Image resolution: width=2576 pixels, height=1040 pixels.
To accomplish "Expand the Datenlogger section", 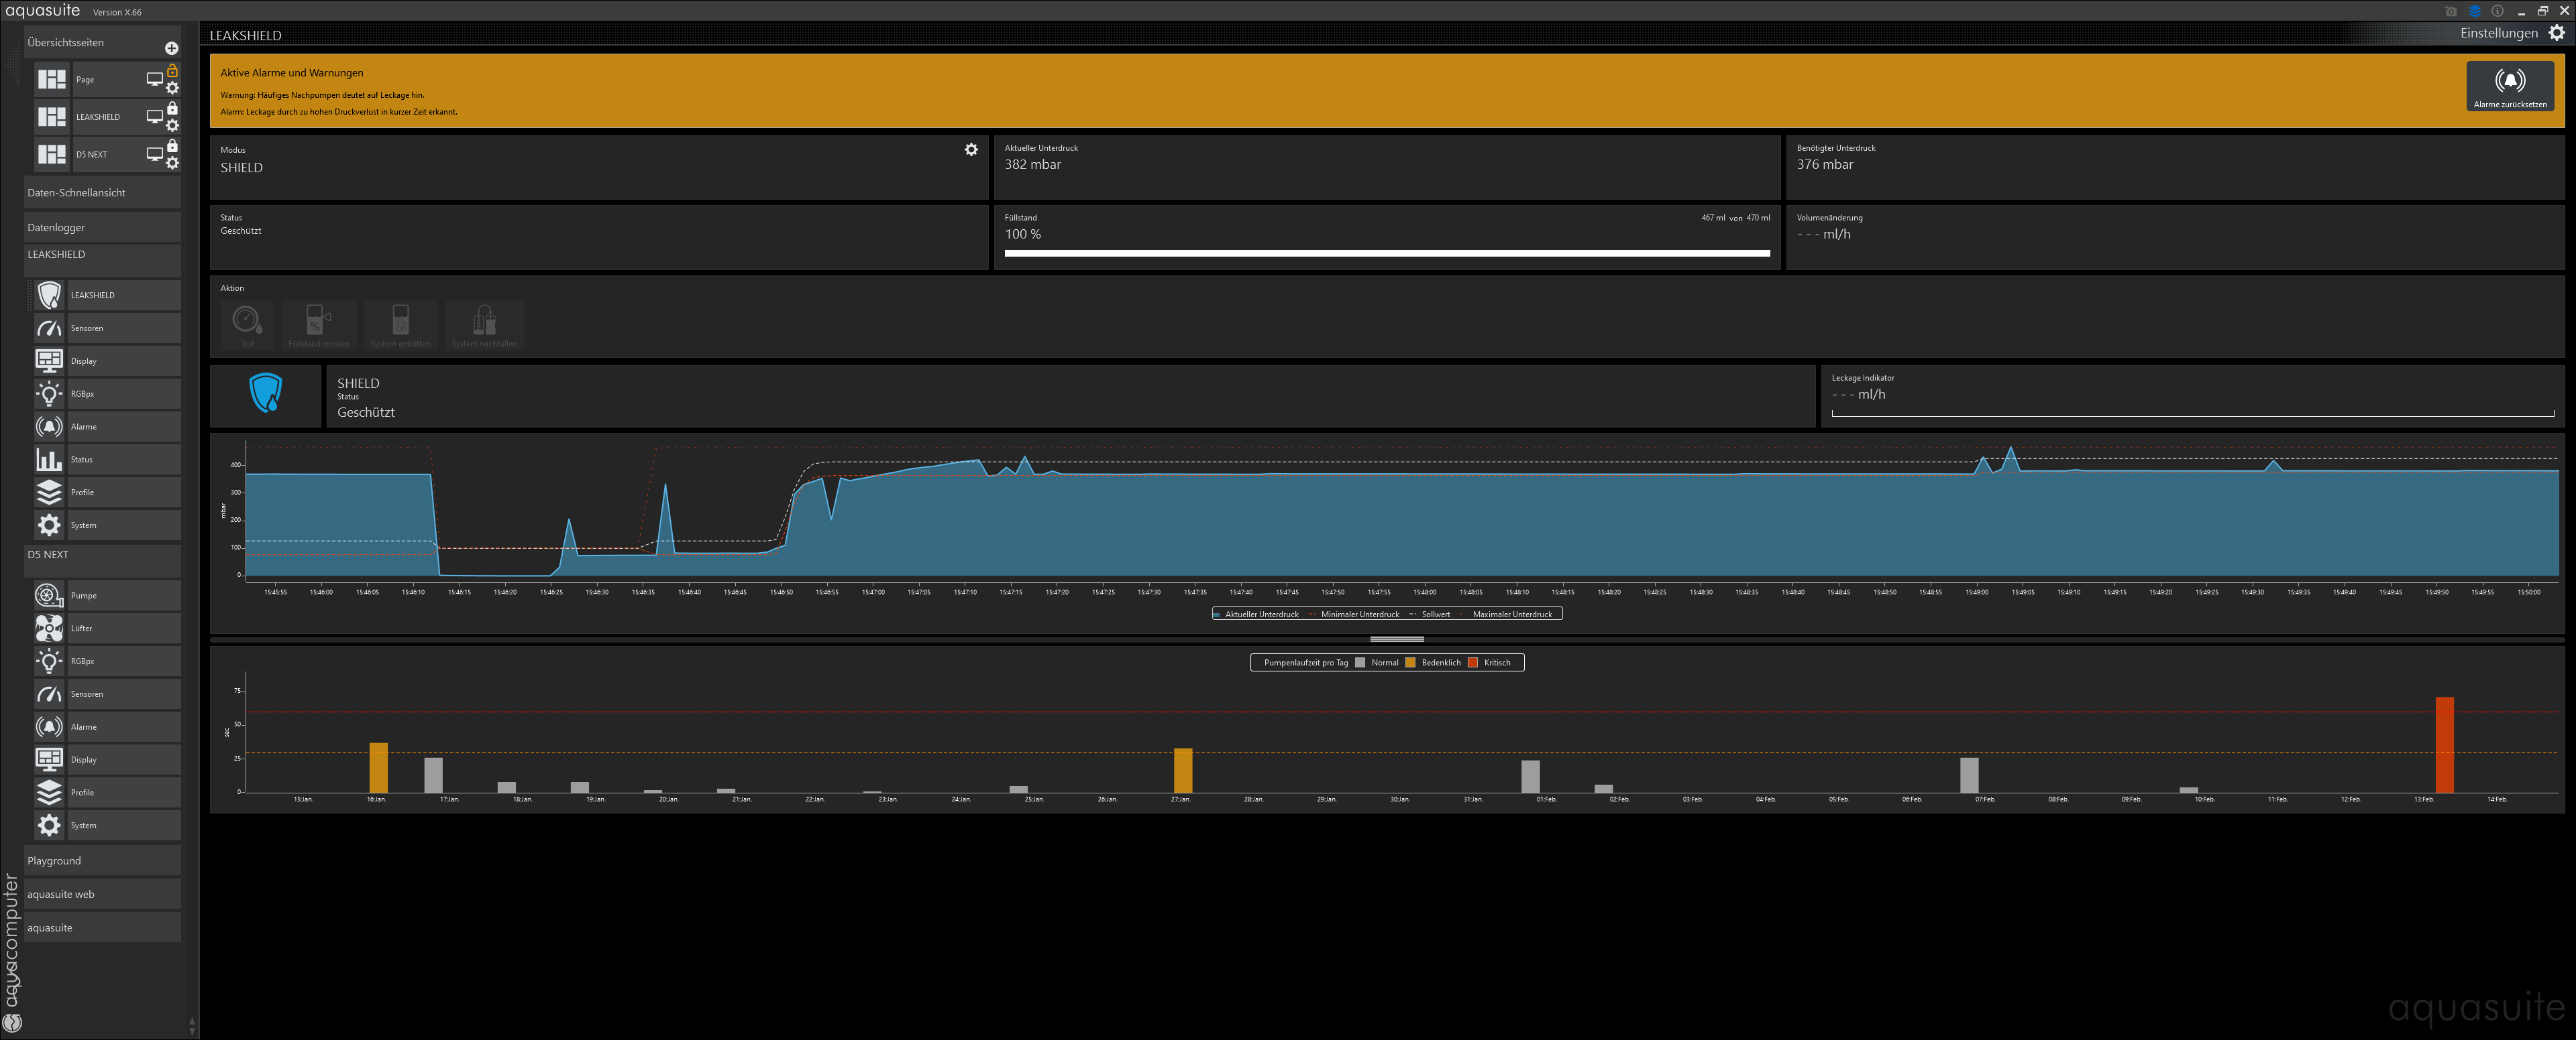I will 57,228.
